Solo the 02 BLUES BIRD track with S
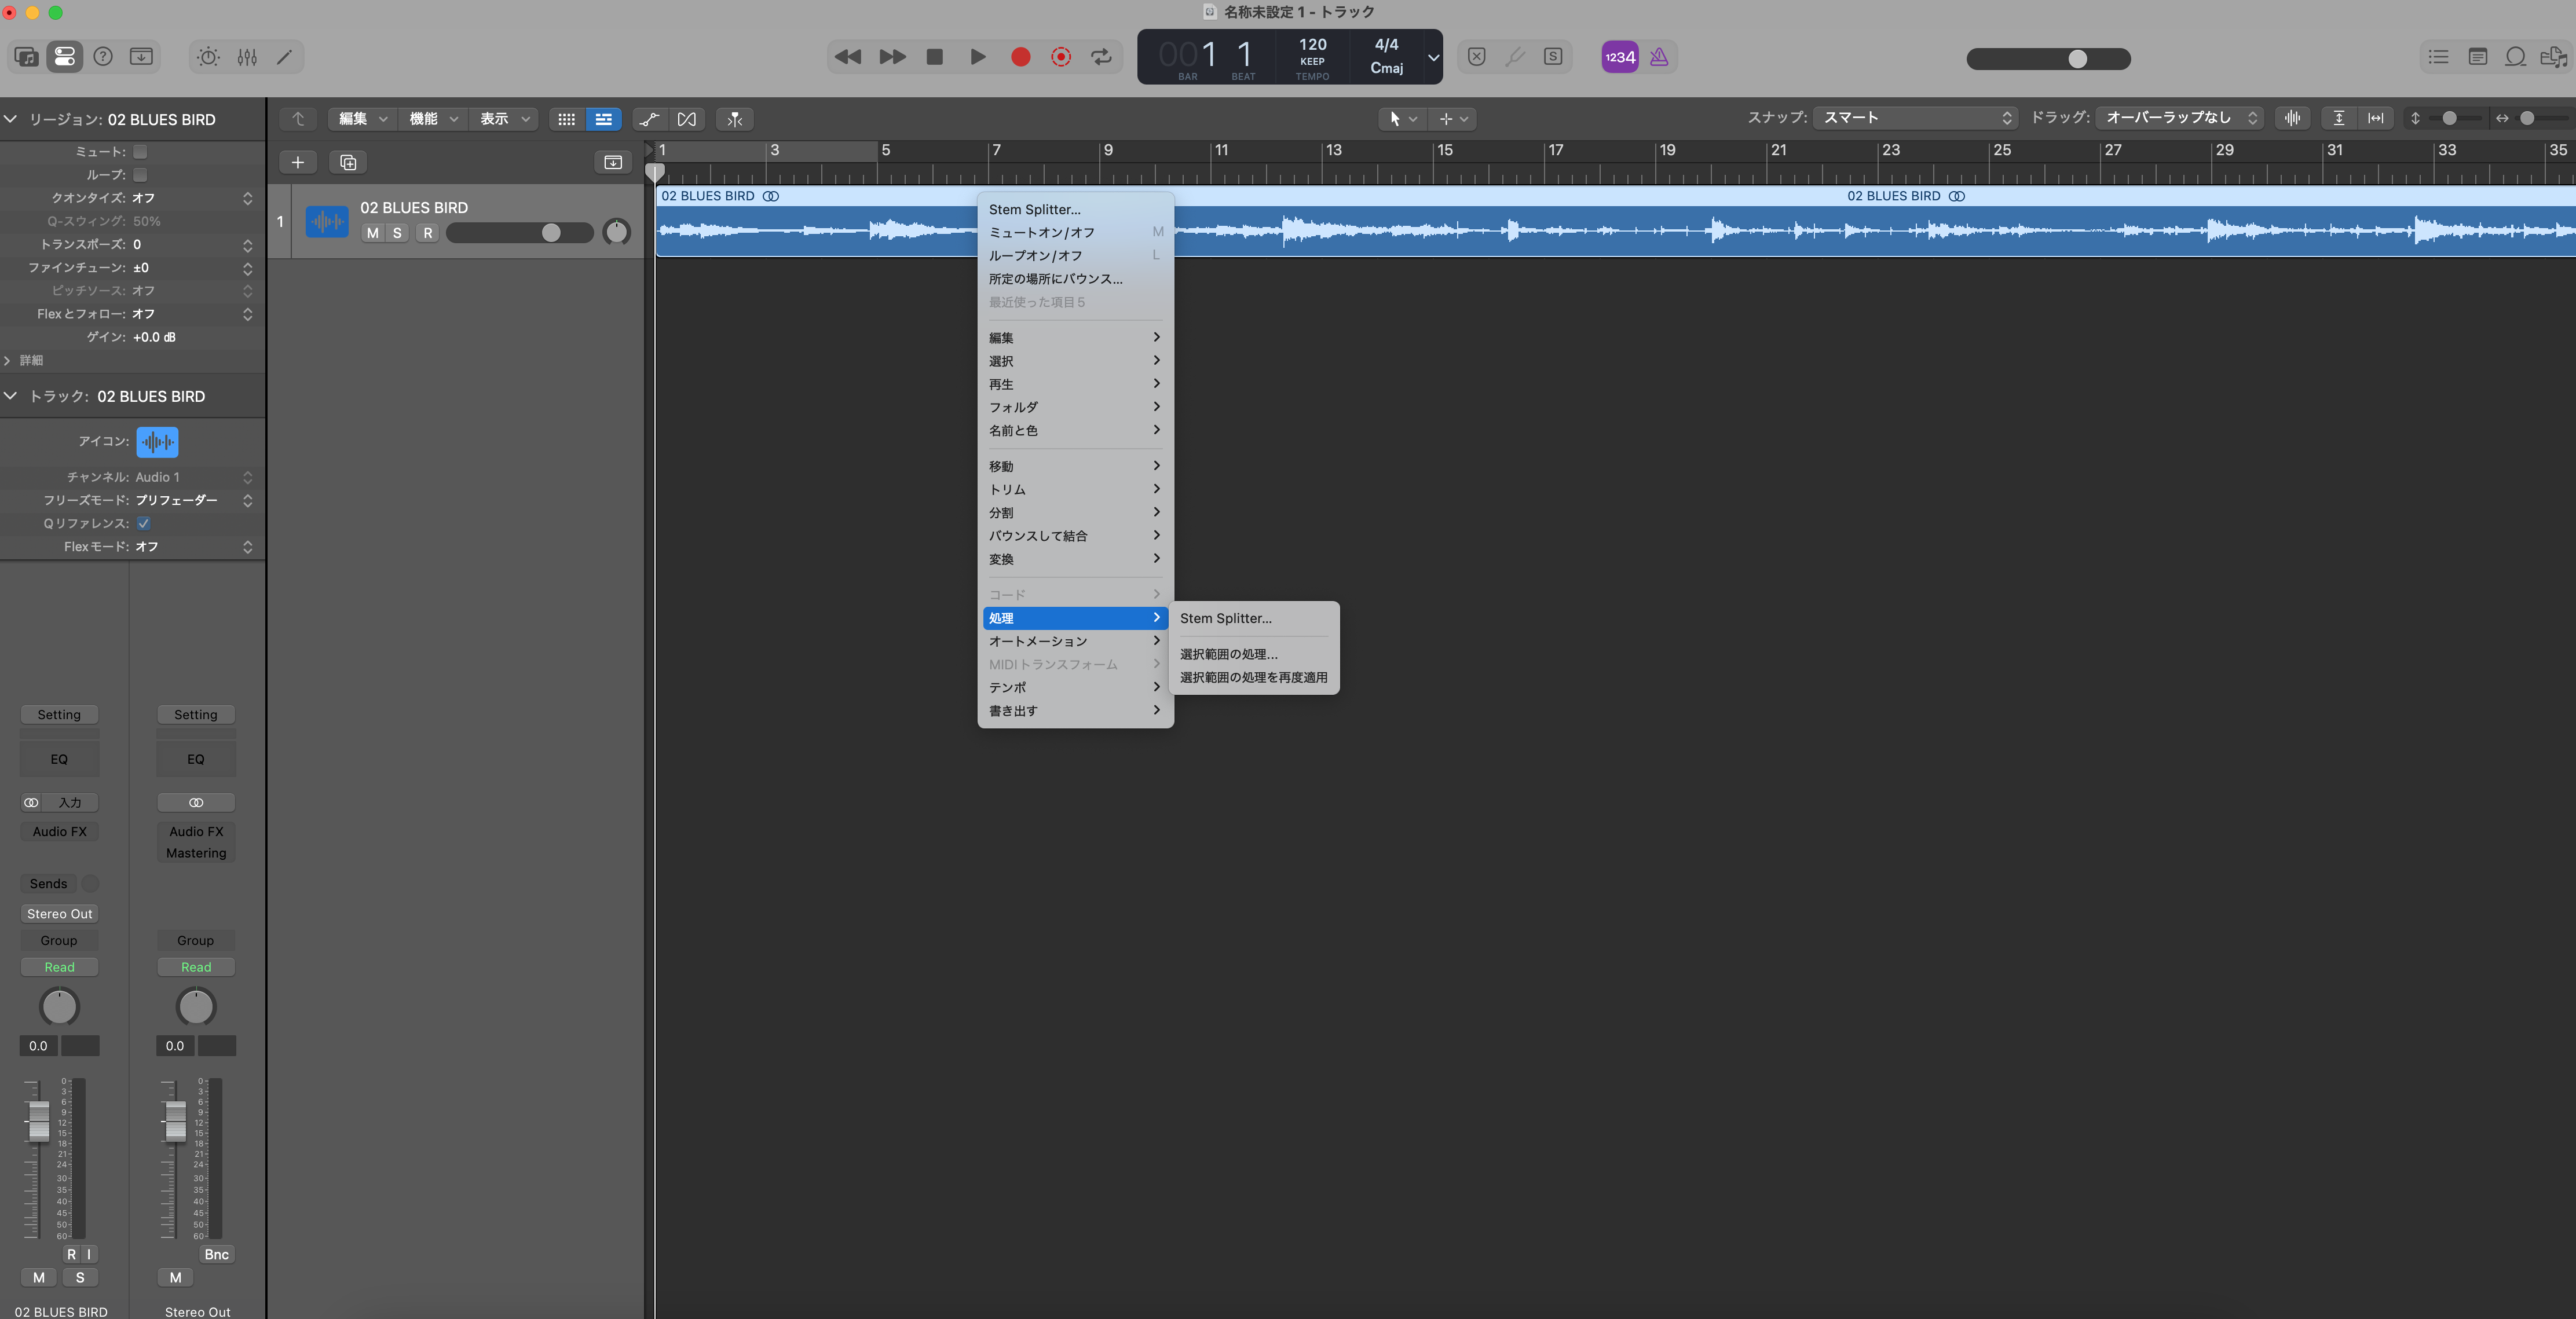 tap(398, 232)
